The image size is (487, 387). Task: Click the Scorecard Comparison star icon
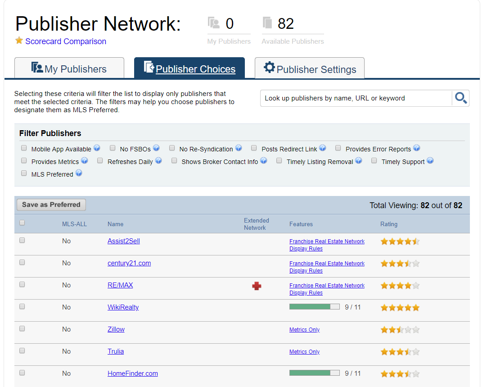point(19,41)
